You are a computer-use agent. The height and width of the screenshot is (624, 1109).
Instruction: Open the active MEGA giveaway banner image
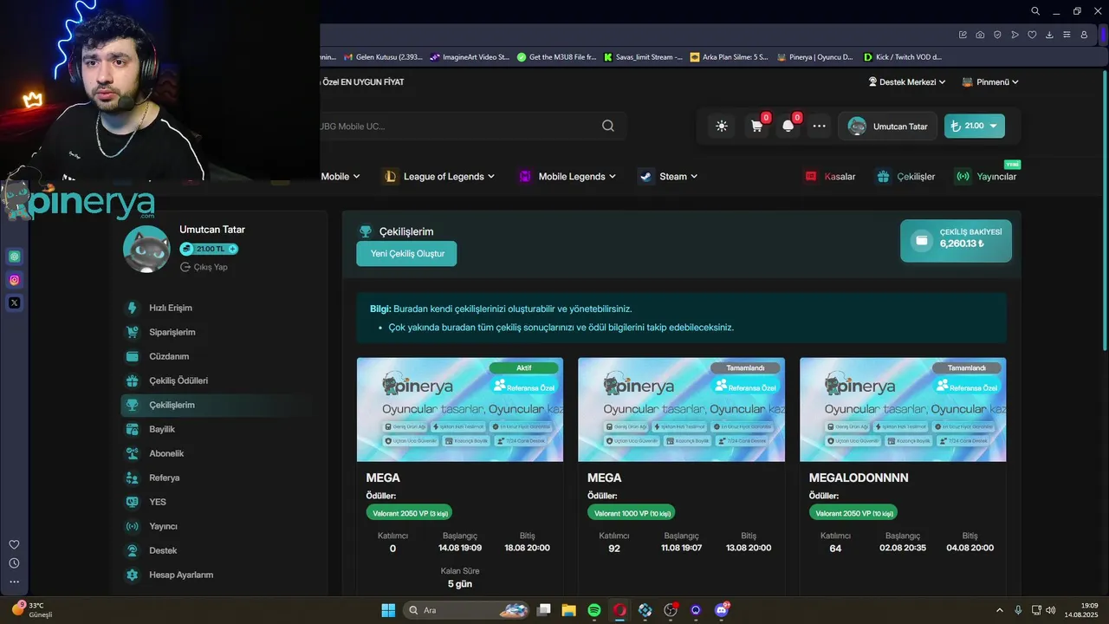[x=460, y=410]
